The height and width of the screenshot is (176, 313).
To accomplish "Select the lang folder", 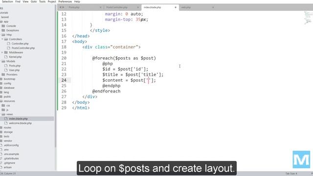I will click(6, 92).
